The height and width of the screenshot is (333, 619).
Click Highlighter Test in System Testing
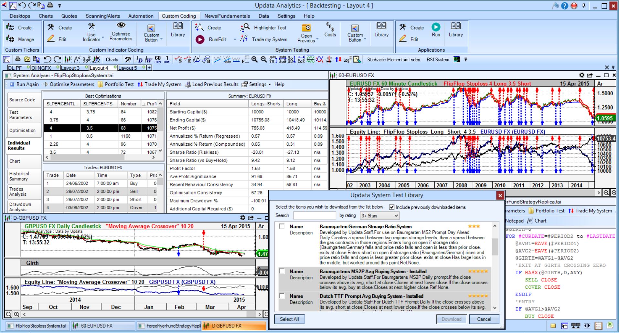(x=263, y=28)
